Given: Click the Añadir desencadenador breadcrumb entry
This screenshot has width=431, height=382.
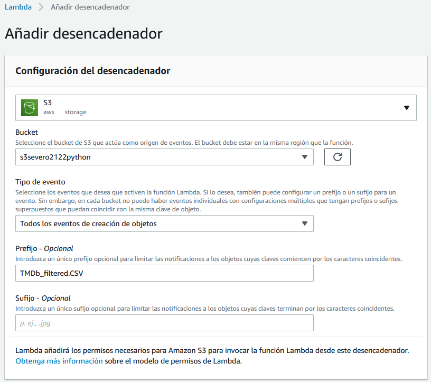Looking at the screenshot, I should coord(82,7).
